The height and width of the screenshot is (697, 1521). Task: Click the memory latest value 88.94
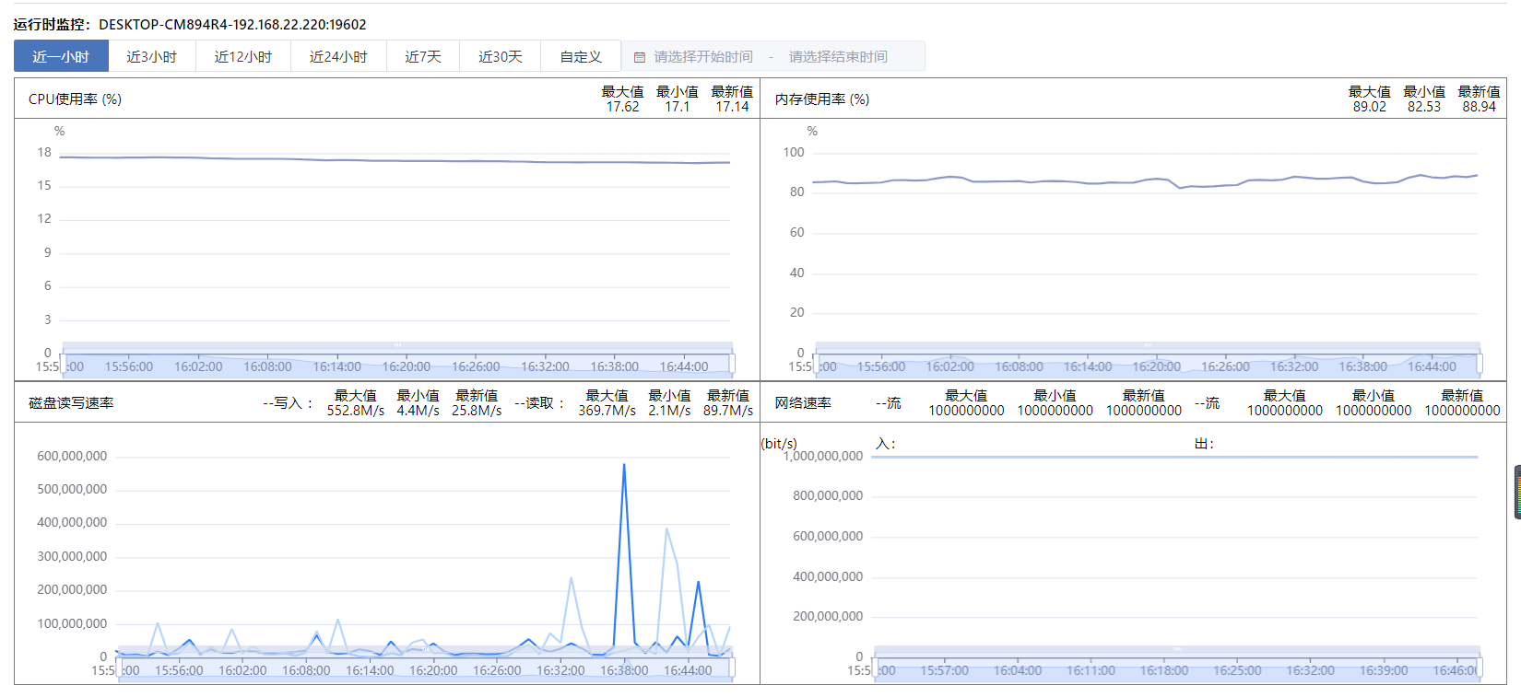click(x=1479, y=107)
